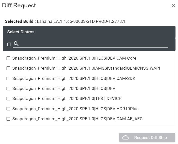Select the HLOS|DEV|HDR10Plus checkbox
The image size is (178, 144).
(x=9, y=109)
